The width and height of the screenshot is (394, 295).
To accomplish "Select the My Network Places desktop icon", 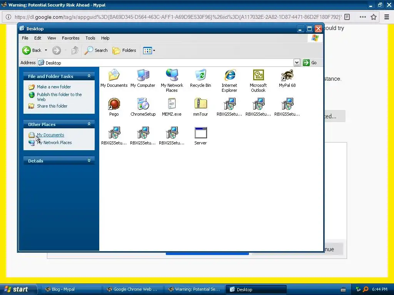I will coord(172,81).
